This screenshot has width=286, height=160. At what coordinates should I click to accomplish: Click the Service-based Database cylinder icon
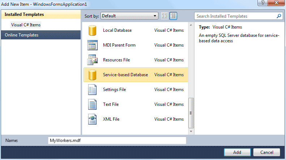pyautogui.click(x=93, y=75)
